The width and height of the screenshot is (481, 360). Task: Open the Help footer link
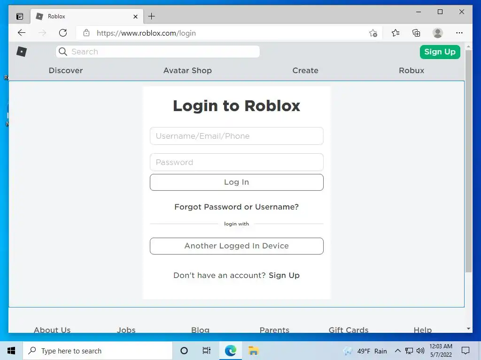tap(423, 330)
